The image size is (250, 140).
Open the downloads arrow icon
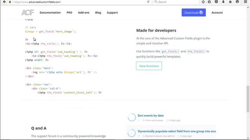click(x=223, y=2)
